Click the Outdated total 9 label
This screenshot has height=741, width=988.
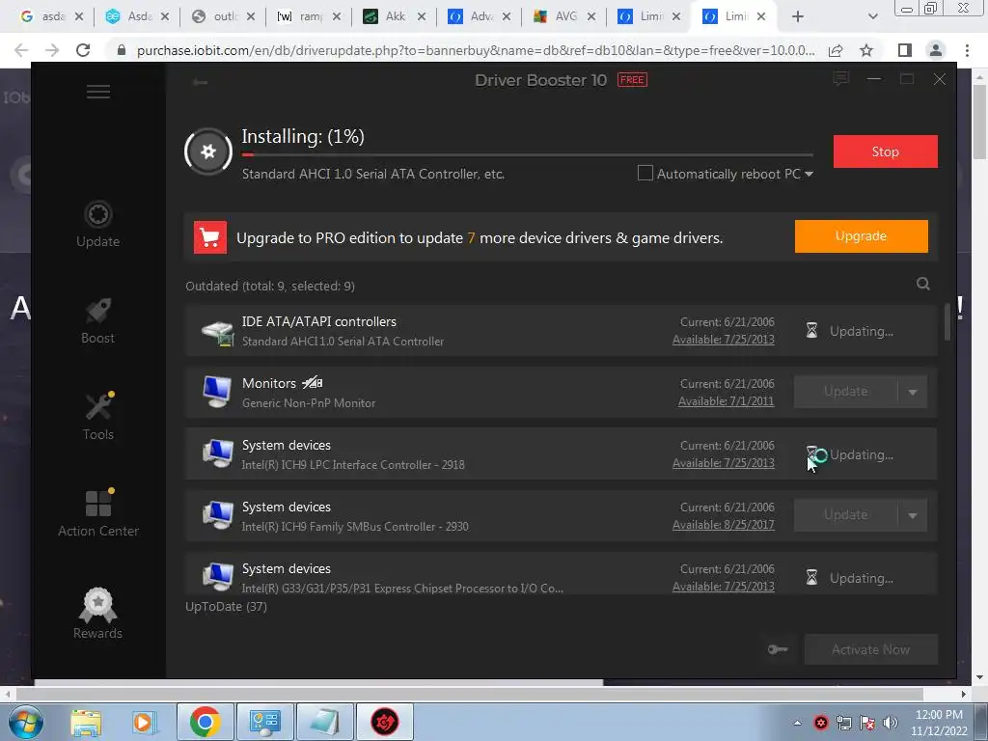coord(270,286)
